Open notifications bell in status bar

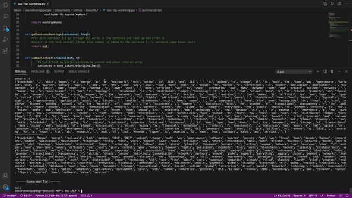click(x=347, y=196)
